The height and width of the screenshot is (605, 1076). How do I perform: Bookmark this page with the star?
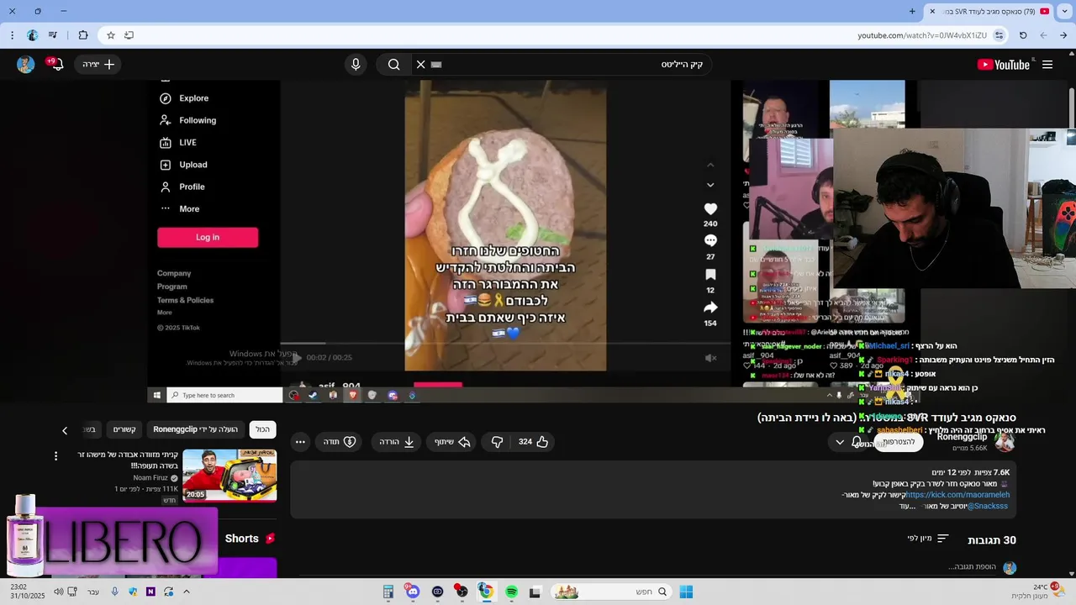(110, 35)
